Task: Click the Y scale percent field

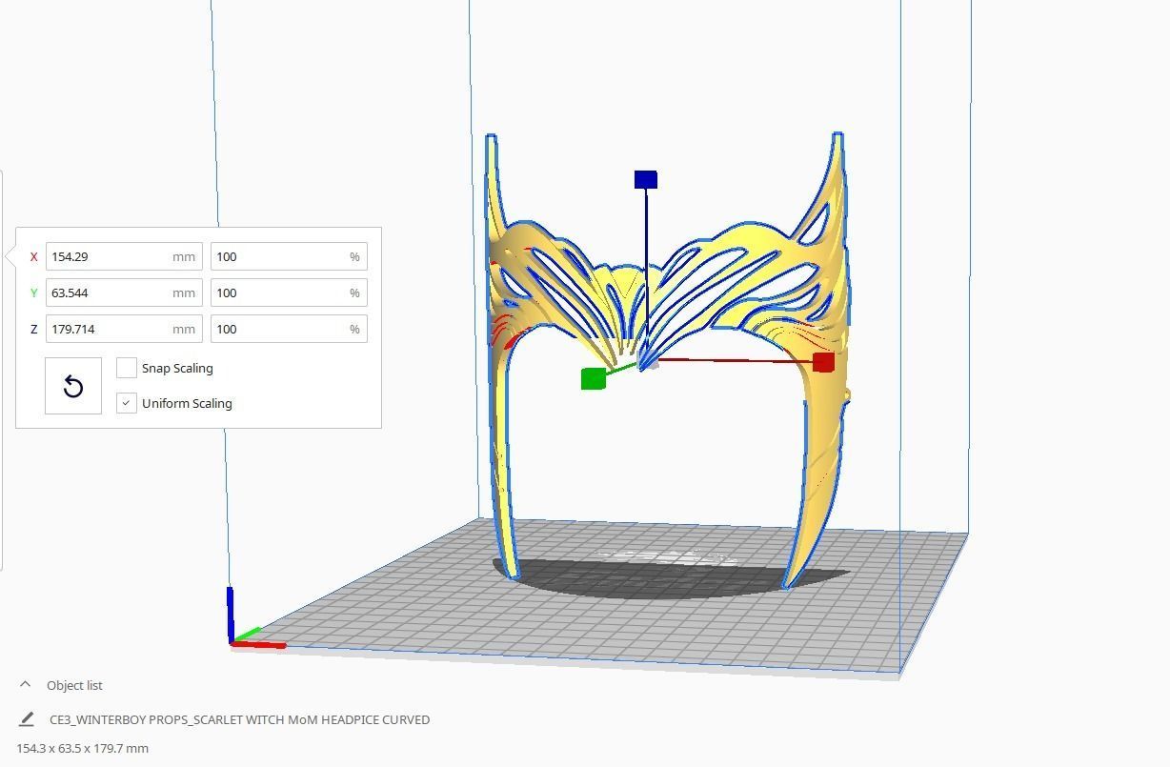Action: coord(289,293)
